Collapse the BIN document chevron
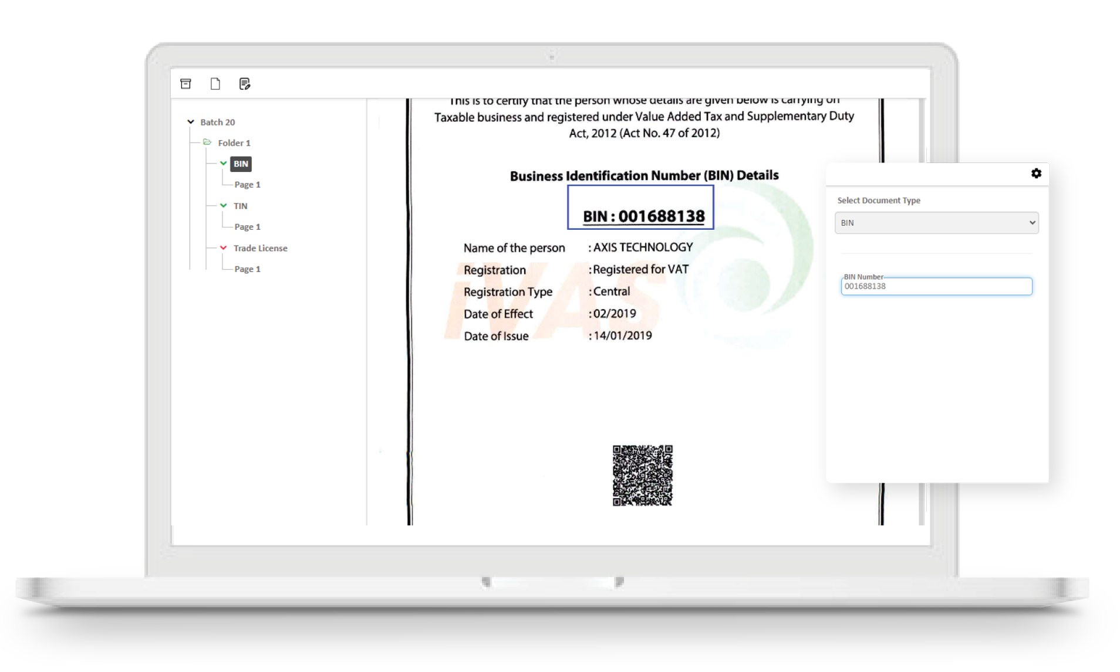The height and width of the screenshot is (672, 1120). 224,164
